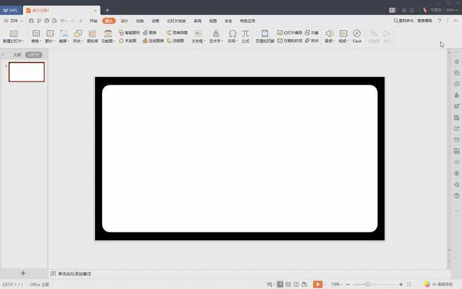The width and height of the screenshot is (462, 289).
Task: Select the Screenshot (截屏) tool
Action: click(x=64, y=33)
